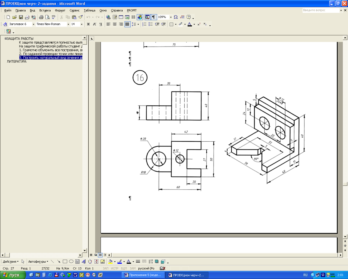Activate Format Painter brush
348x279 pixels.
pos(80,17)
